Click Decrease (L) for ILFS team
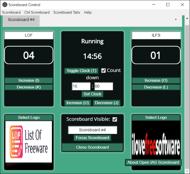This screenshot has width=190, height=174. point(156,87)
